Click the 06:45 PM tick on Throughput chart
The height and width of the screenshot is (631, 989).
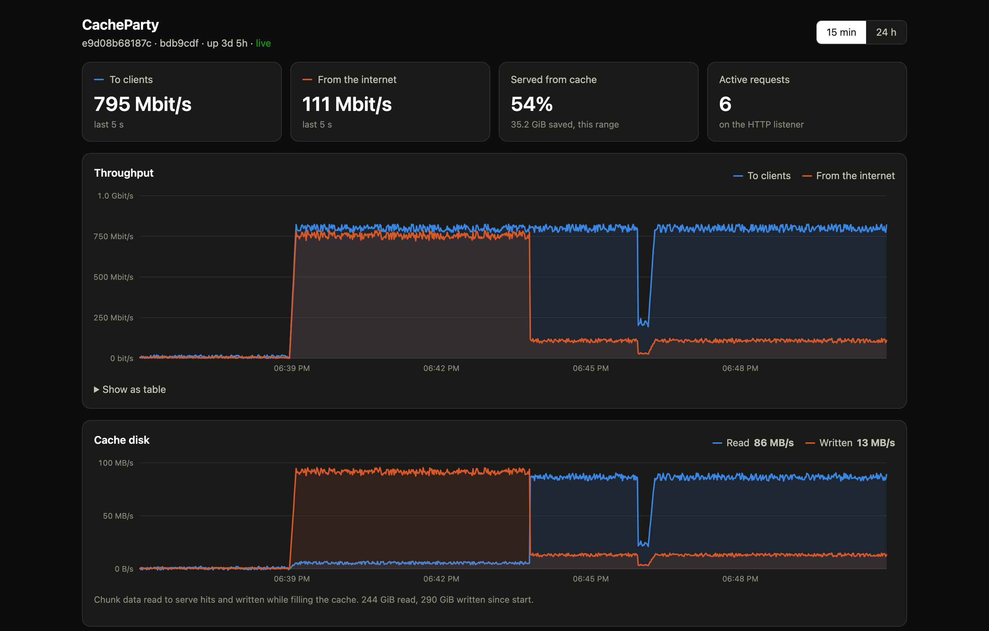pyautogui.click(x=591, y=368)
